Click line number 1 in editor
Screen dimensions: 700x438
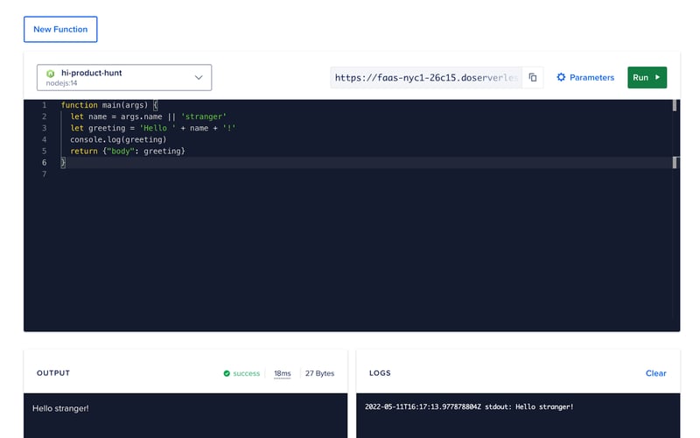point(45,105)
